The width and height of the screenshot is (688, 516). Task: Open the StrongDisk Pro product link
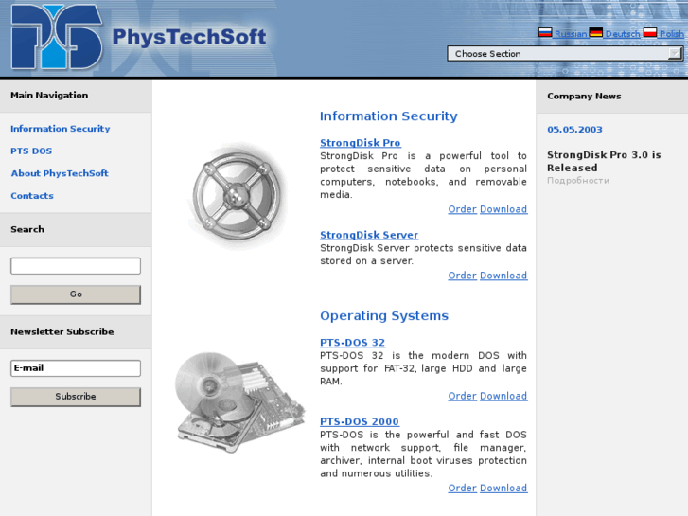361,143
